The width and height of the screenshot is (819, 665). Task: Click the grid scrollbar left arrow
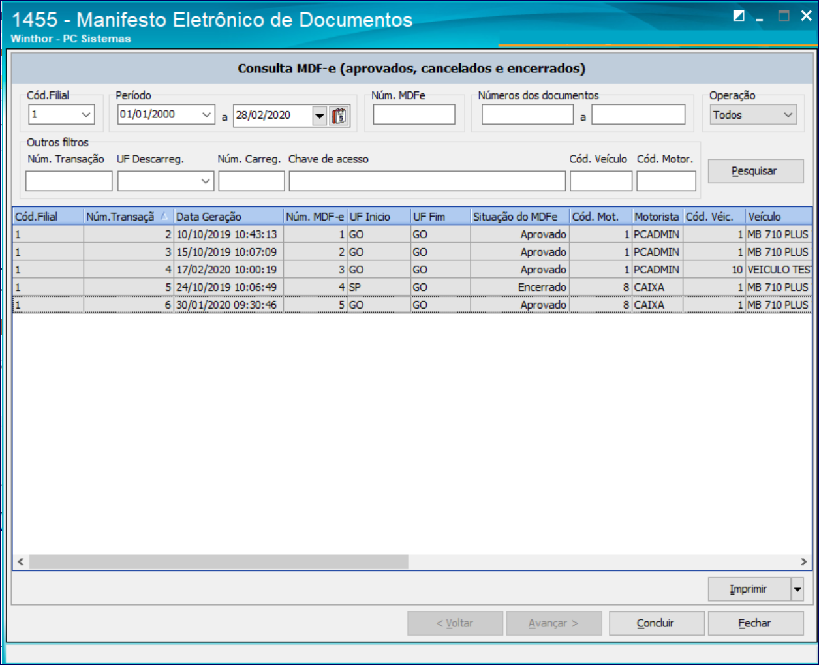(21, 561)
